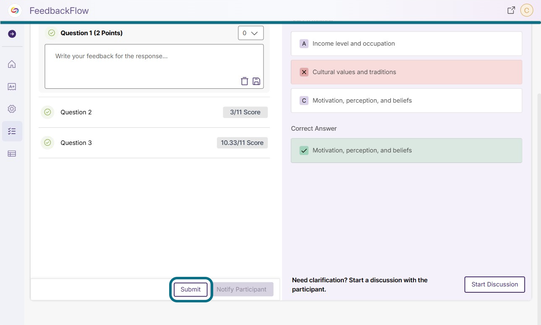Expand the Question 2 row
Screen dimensions: 541x325
[x=154, y=112]
